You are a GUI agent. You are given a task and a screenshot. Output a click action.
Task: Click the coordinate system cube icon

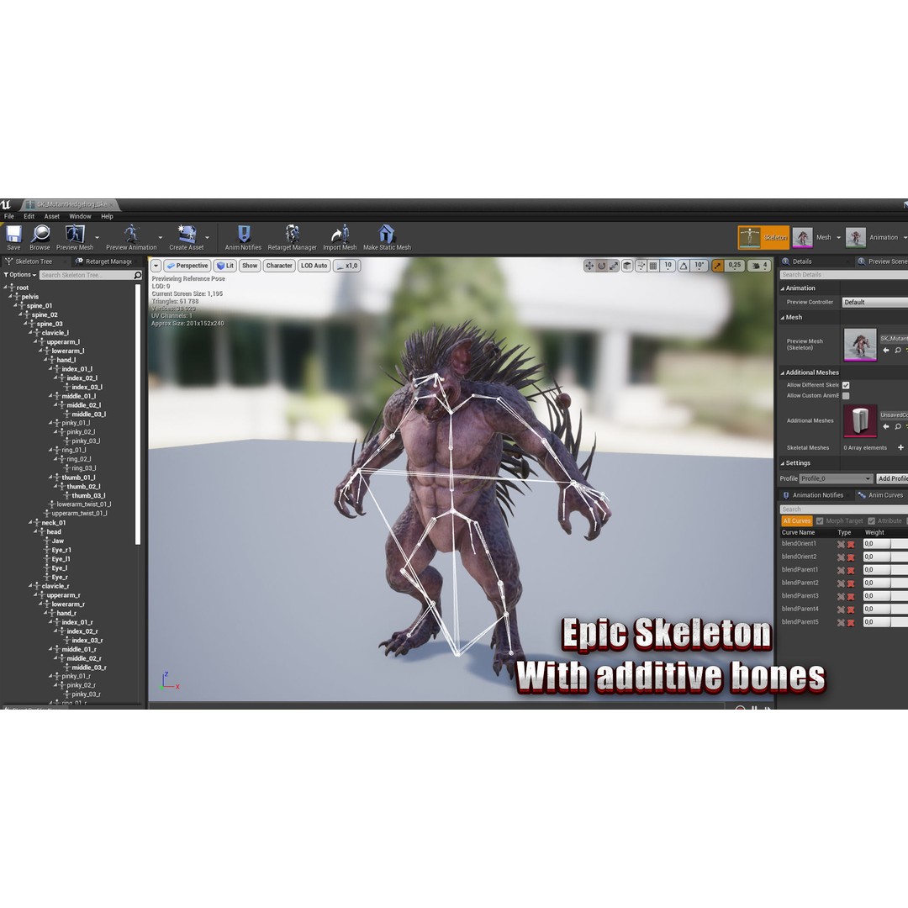(x=627, y=266)
